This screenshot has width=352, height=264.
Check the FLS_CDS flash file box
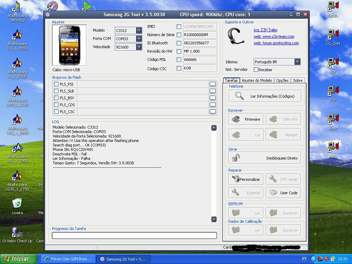tap(56, 104)
